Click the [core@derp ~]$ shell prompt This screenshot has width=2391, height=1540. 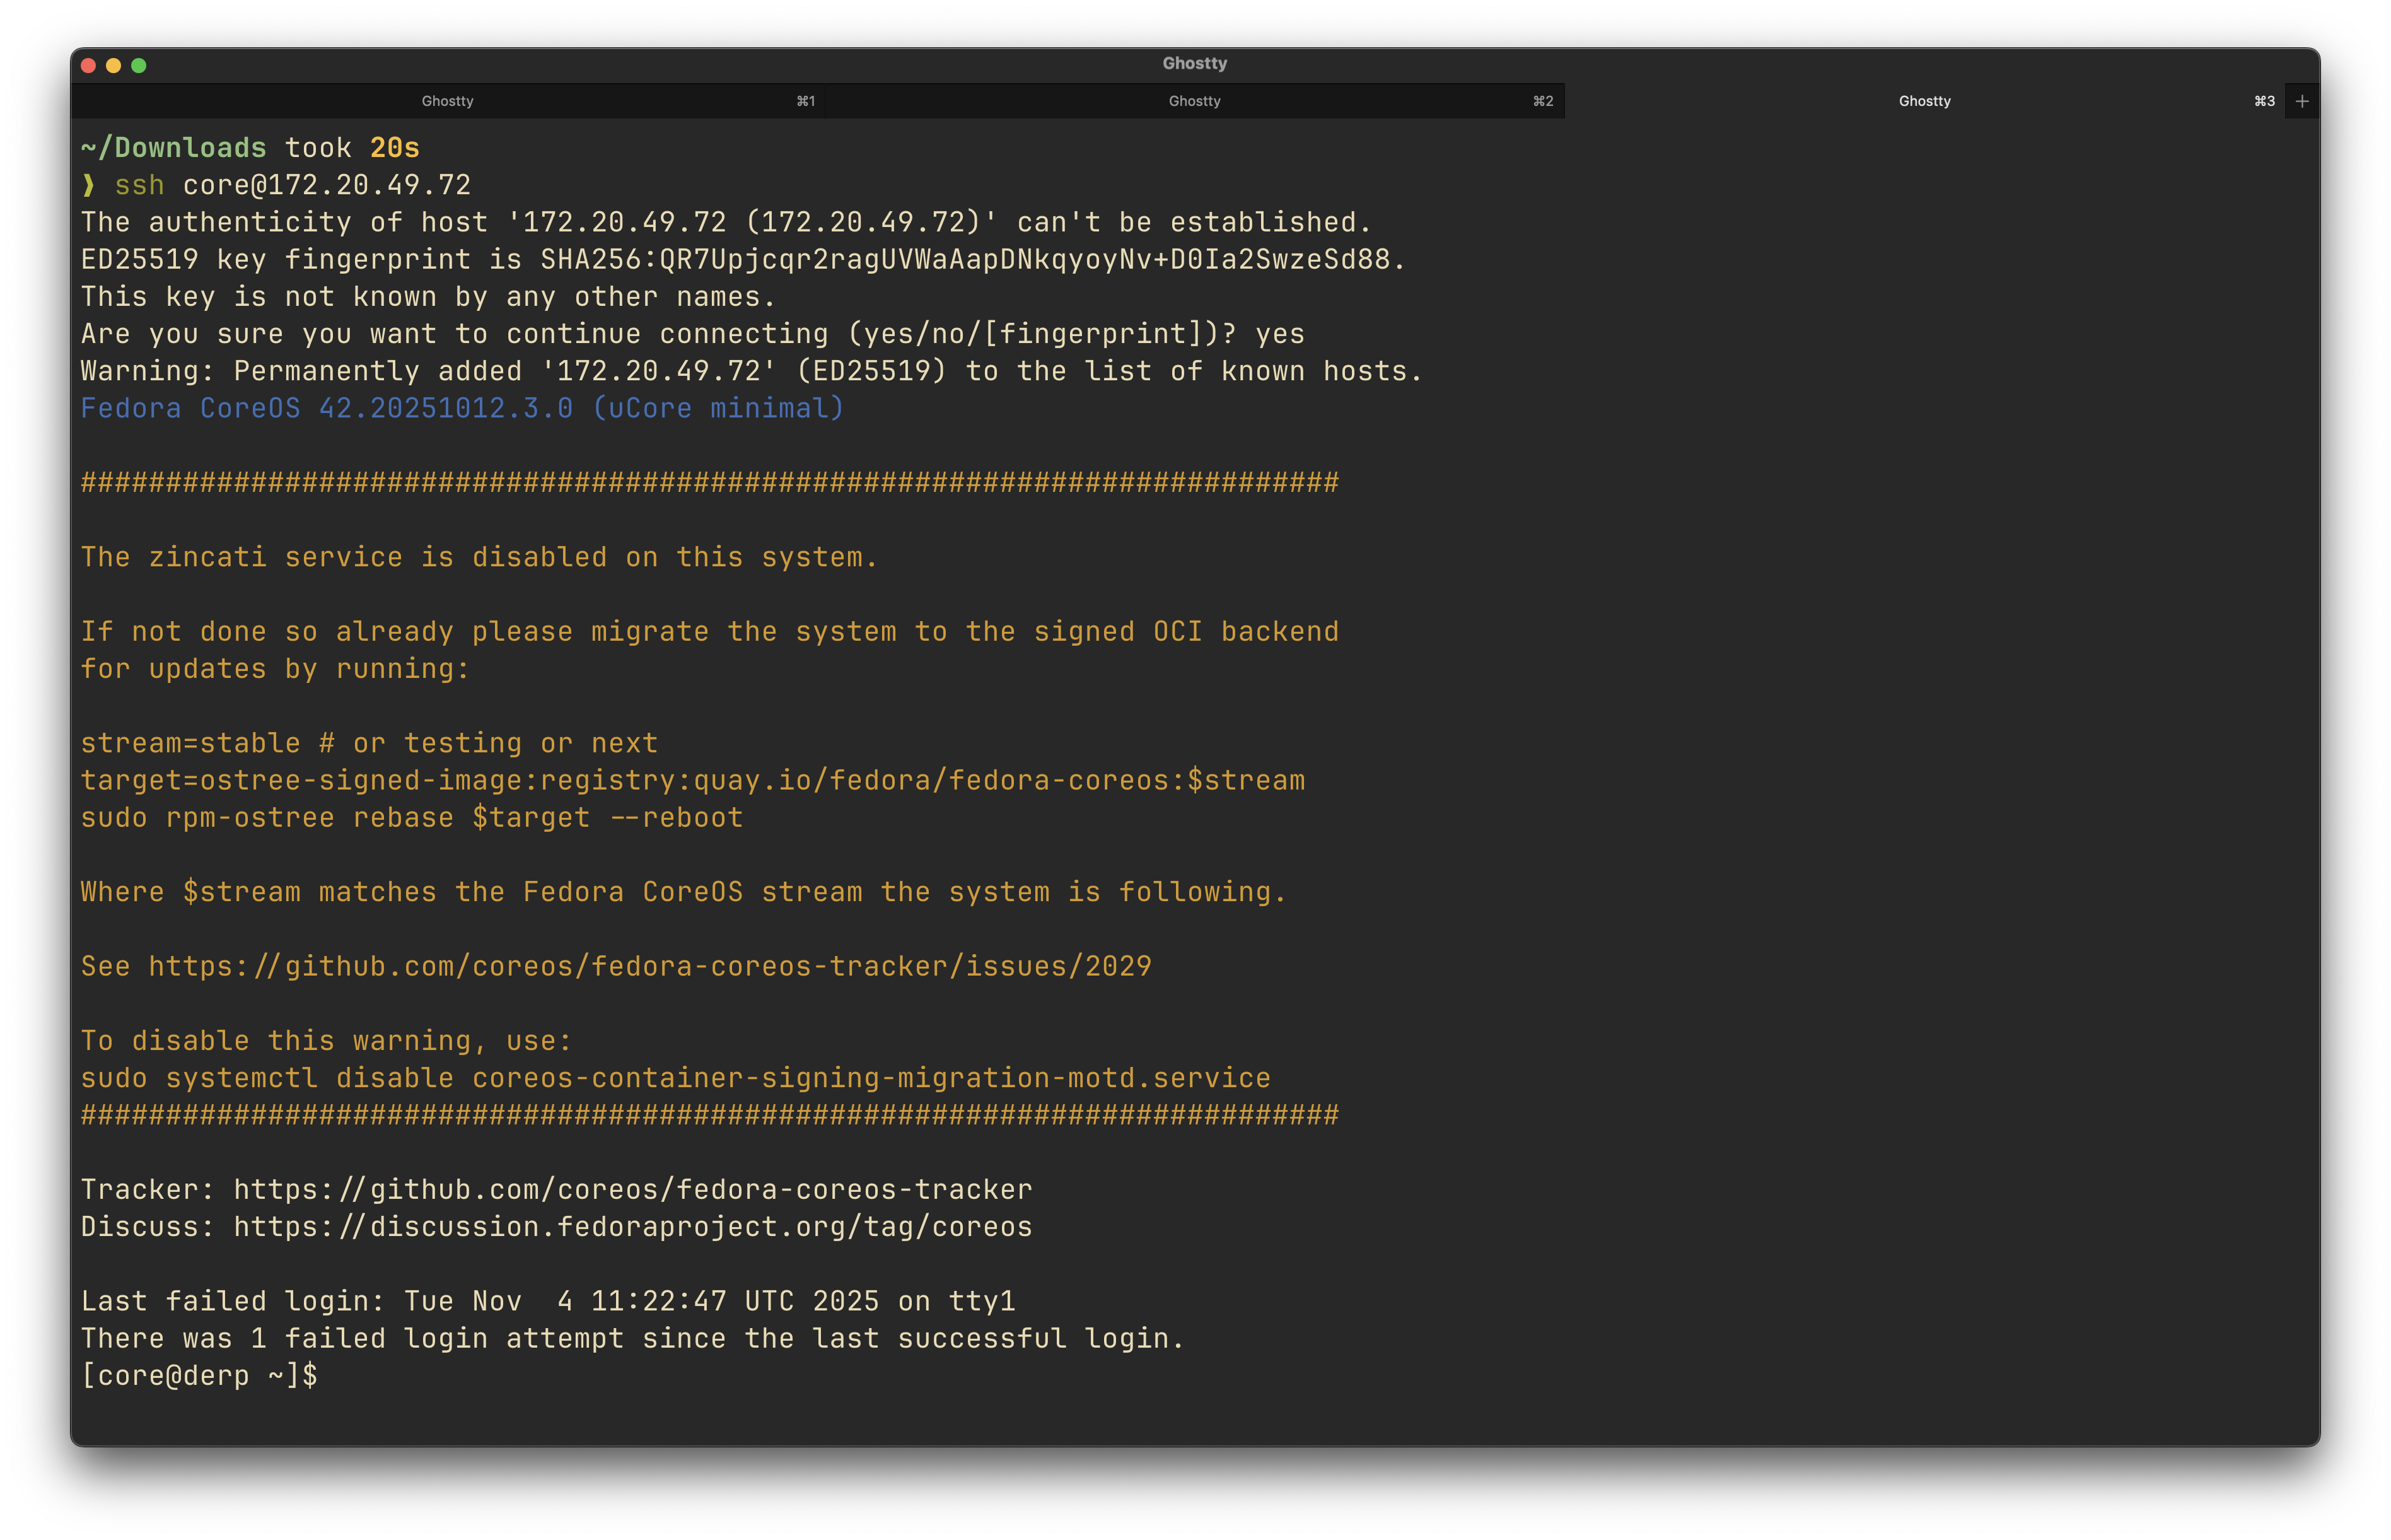click(x=199, y=1375)
